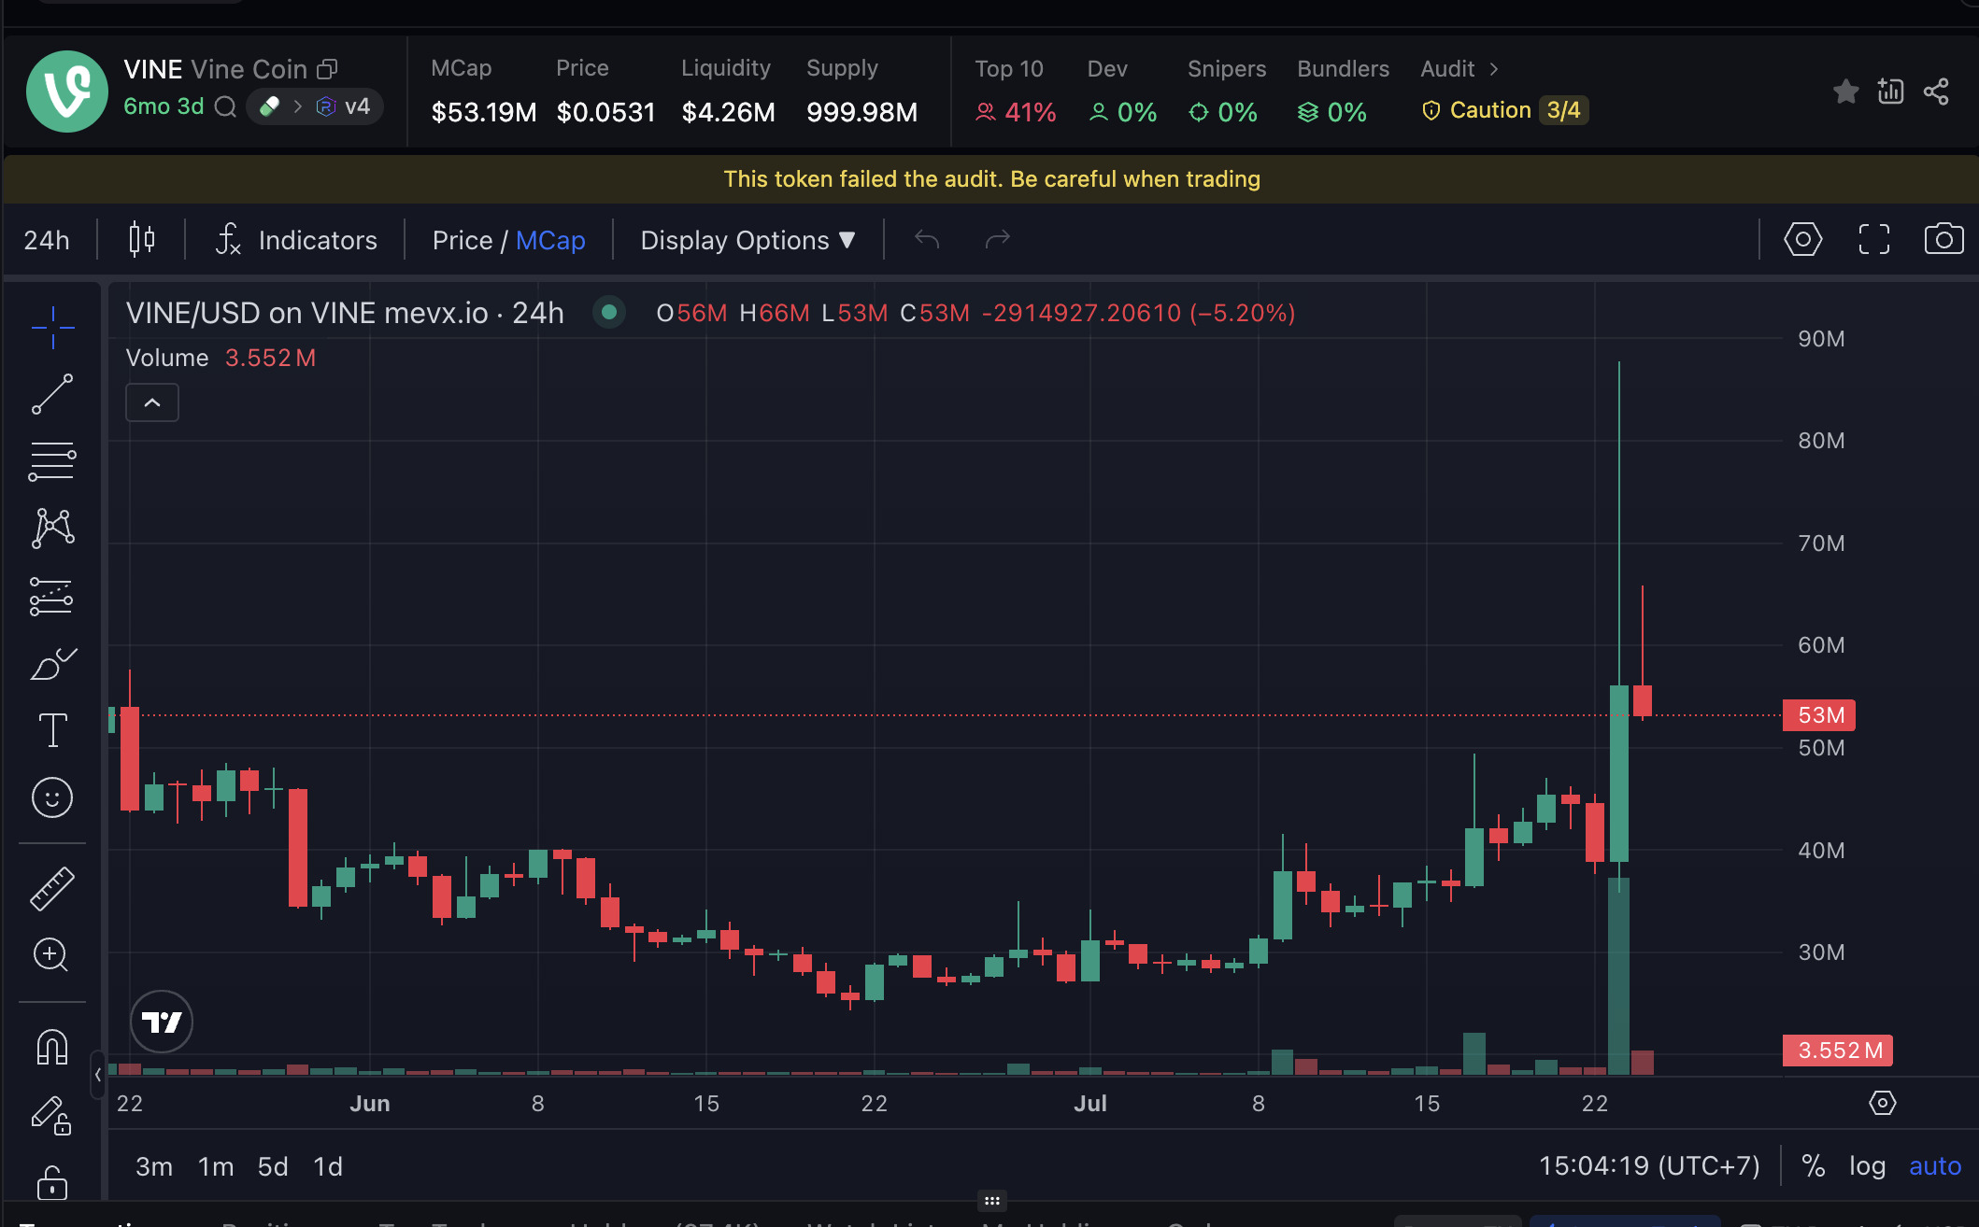Click the failed audit warning banner
This screenshot has width=1979, height=1227.
990,179
